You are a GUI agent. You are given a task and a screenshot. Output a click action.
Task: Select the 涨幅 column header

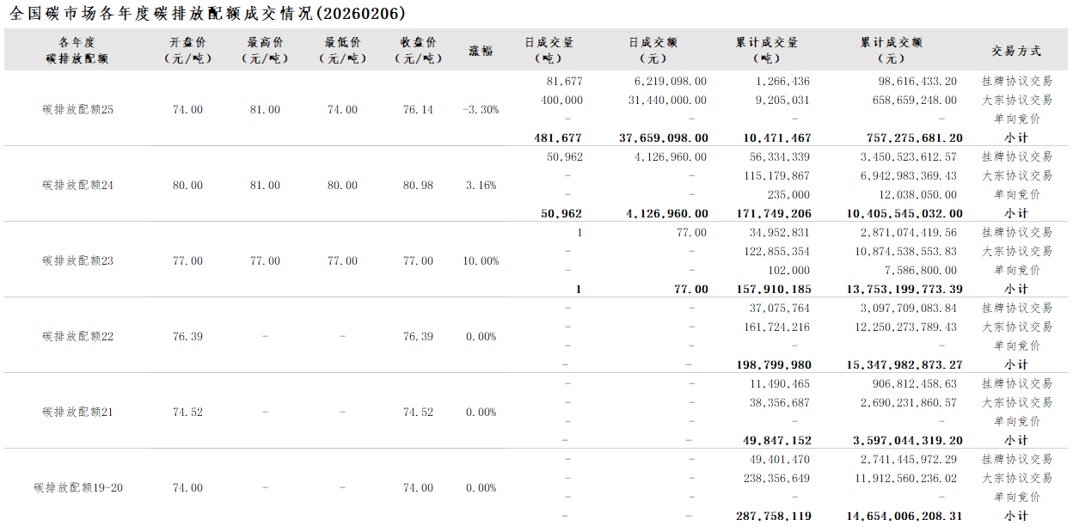click(x=481, y=51)
